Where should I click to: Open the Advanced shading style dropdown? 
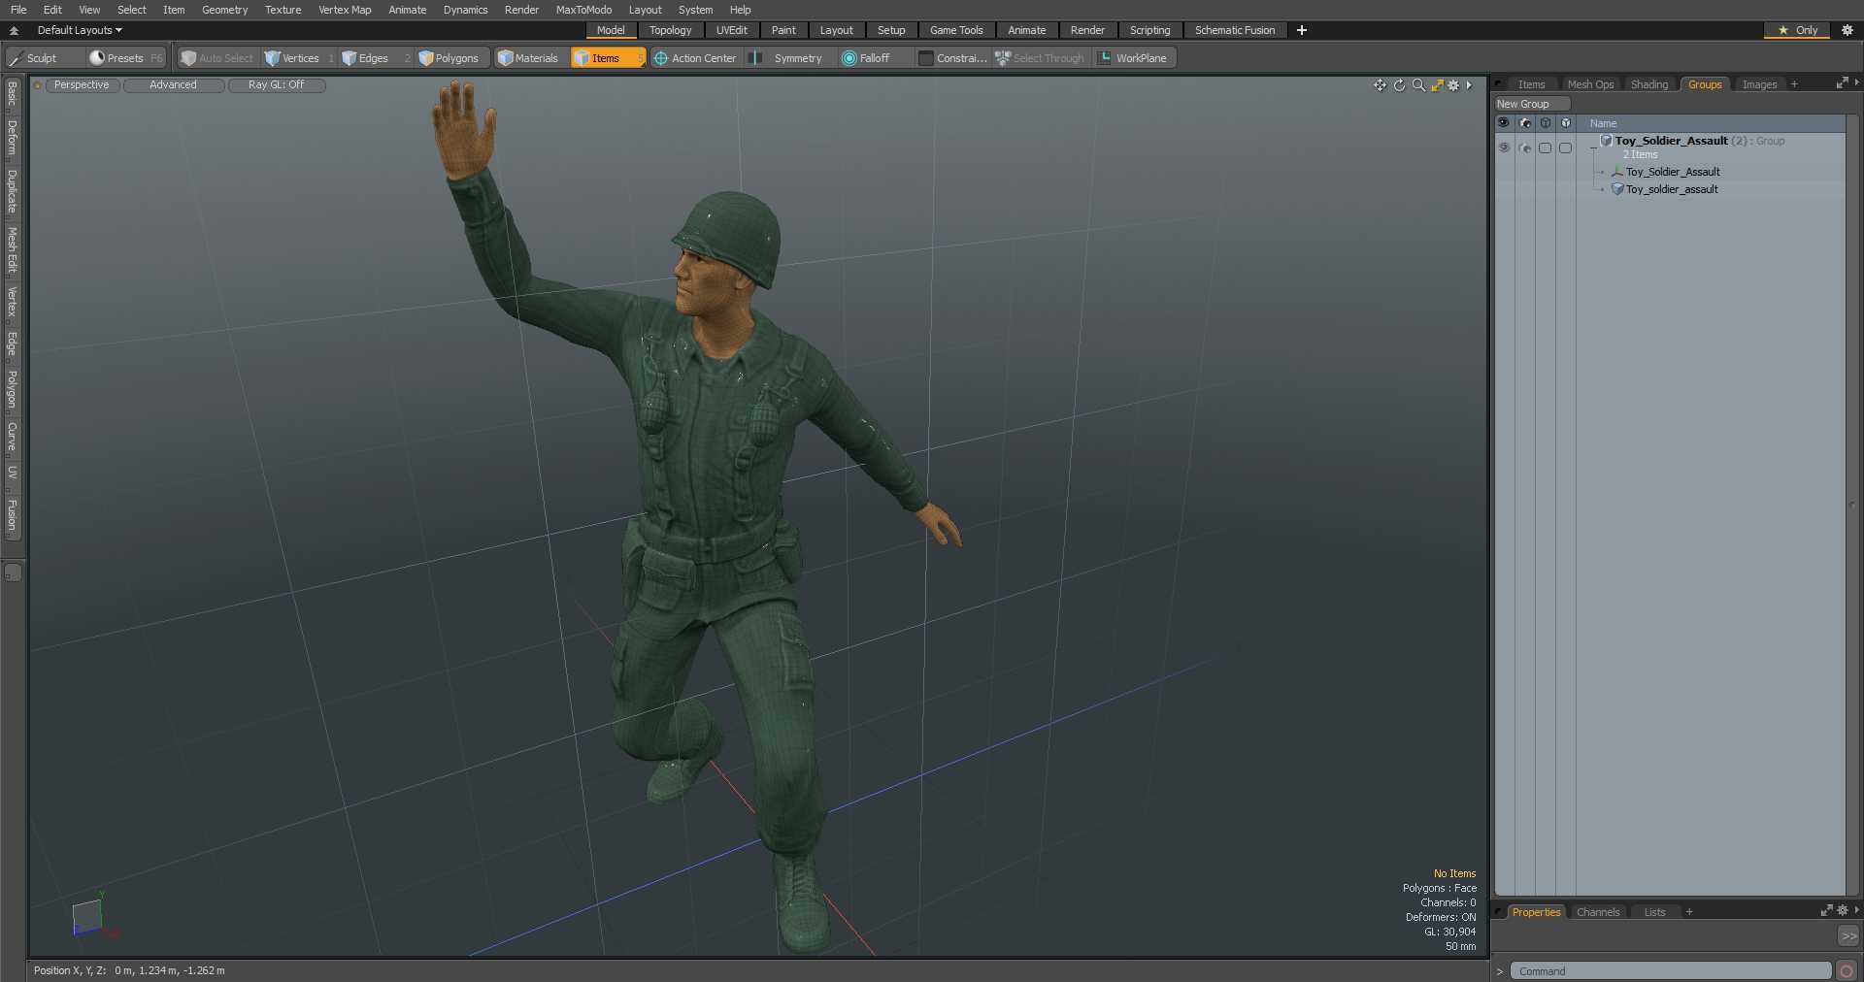(x=174, y=85)
